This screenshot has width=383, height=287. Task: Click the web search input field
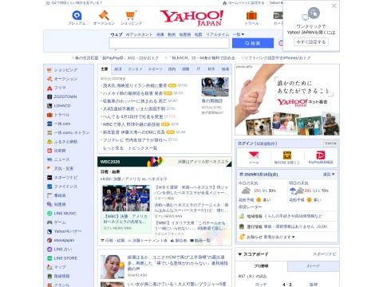(x=169, y=43)
